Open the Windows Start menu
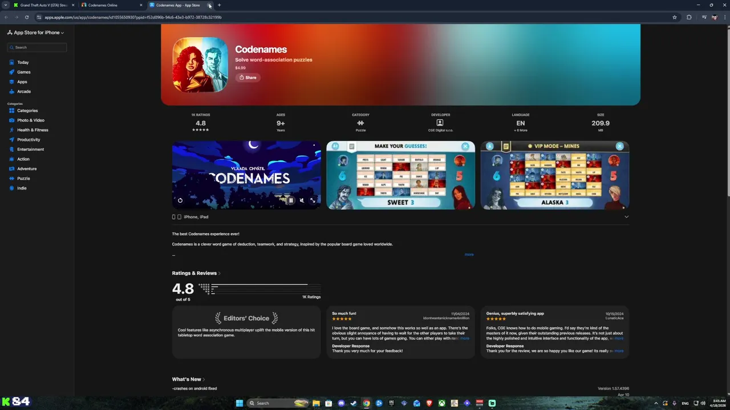The image size is (730, 410). [x=240, y=403]
